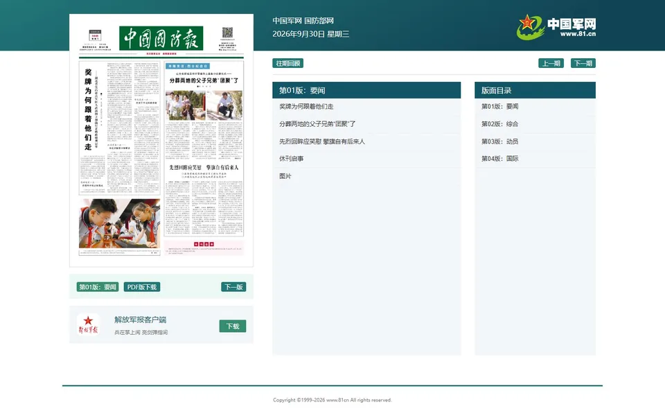Click the 中国军网 logo
665x416 pixels.
coord(556,27)
